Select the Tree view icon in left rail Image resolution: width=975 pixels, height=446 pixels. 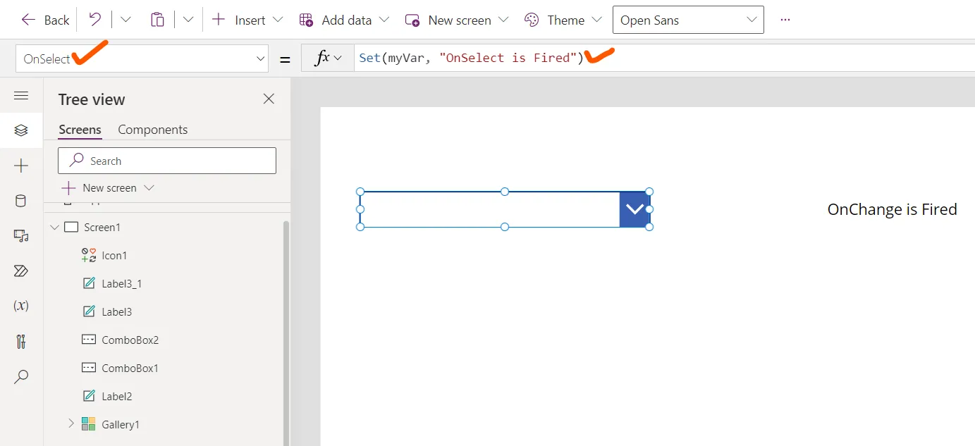click(x=21, y=130)
